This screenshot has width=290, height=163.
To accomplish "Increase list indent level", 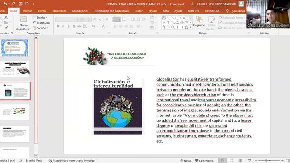I will tap(138, 19).
